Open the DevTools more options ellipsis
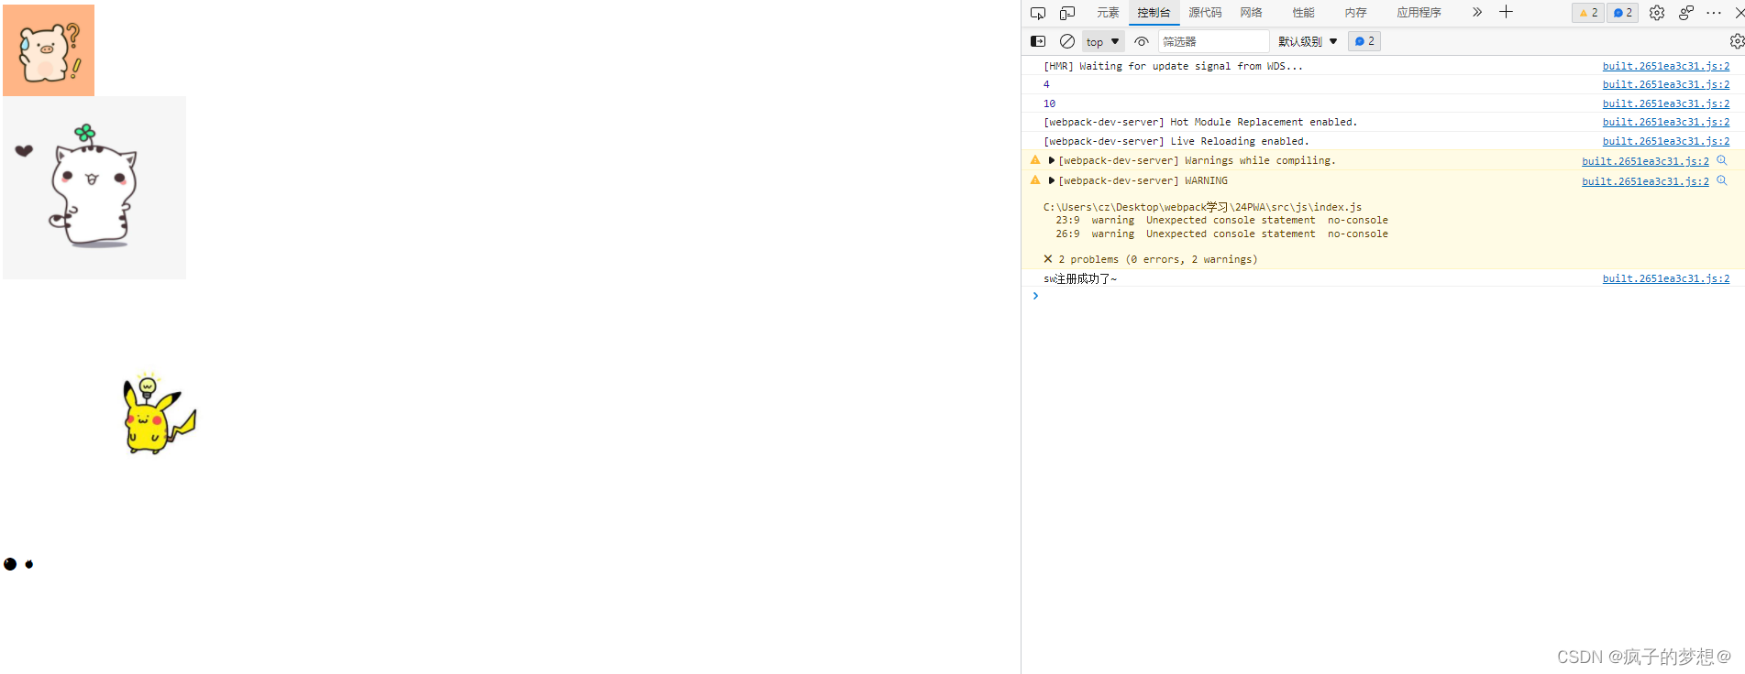This screenshot has width=1745, height=674. pos(1714,13)
